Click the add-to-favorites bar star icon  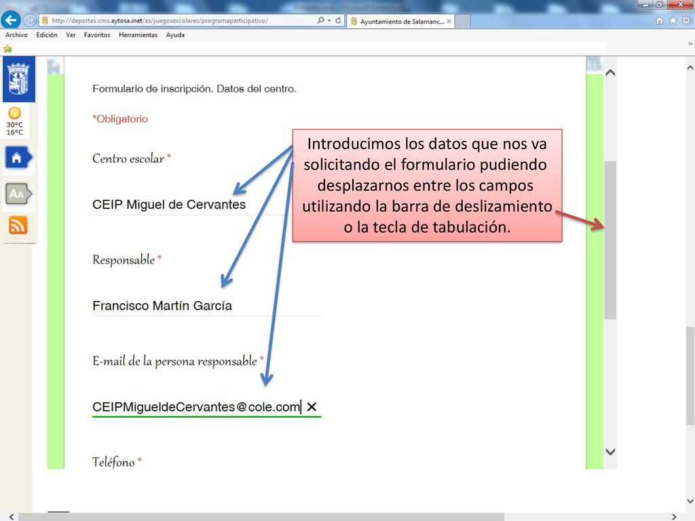(7, 49)
